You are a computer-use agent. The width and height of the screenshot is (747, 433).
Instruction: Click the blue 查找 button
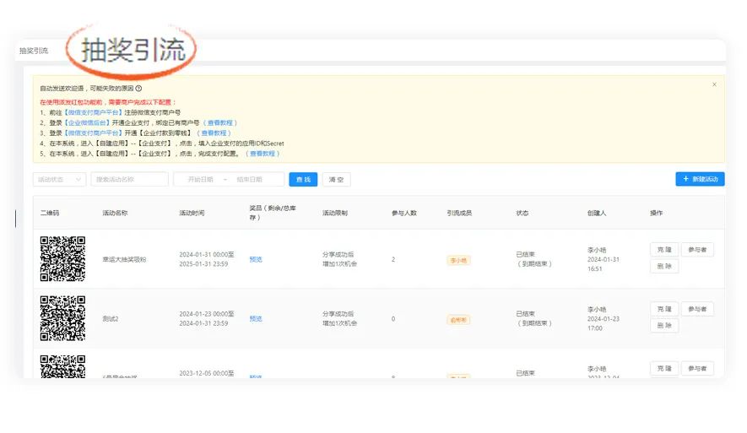pyautogui.click(x=303, y=180)
